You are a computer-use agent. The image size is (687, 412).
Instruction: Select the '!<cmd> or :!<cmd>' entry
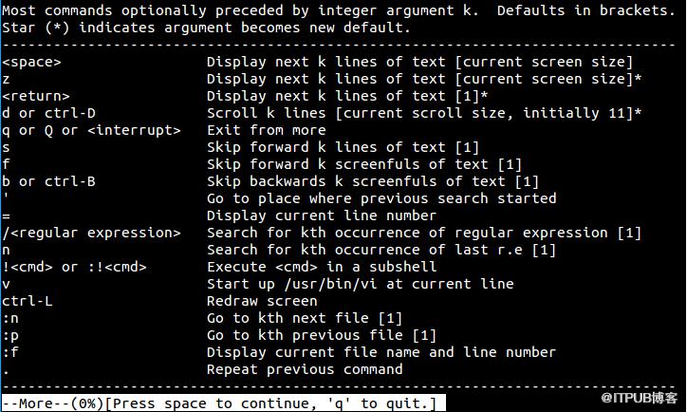[74, 267]
